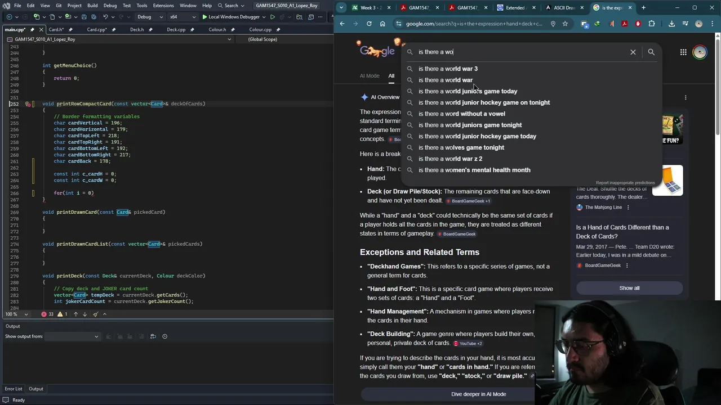
Task: Open new Chrome tab plus button
Action: pyautogui.click(x=643, y=7)
